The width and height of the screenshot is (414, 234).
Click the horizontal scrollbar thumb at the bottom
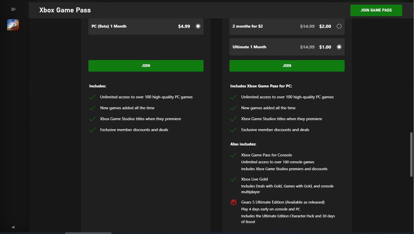coord(88,233)
